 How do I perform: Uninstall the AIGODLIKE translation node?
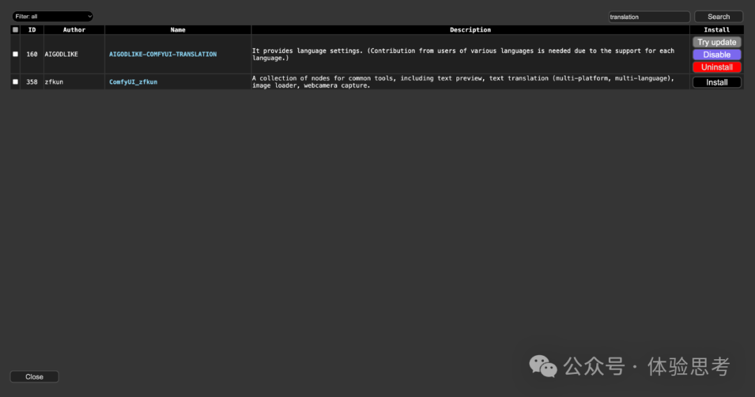click(717, 67)
